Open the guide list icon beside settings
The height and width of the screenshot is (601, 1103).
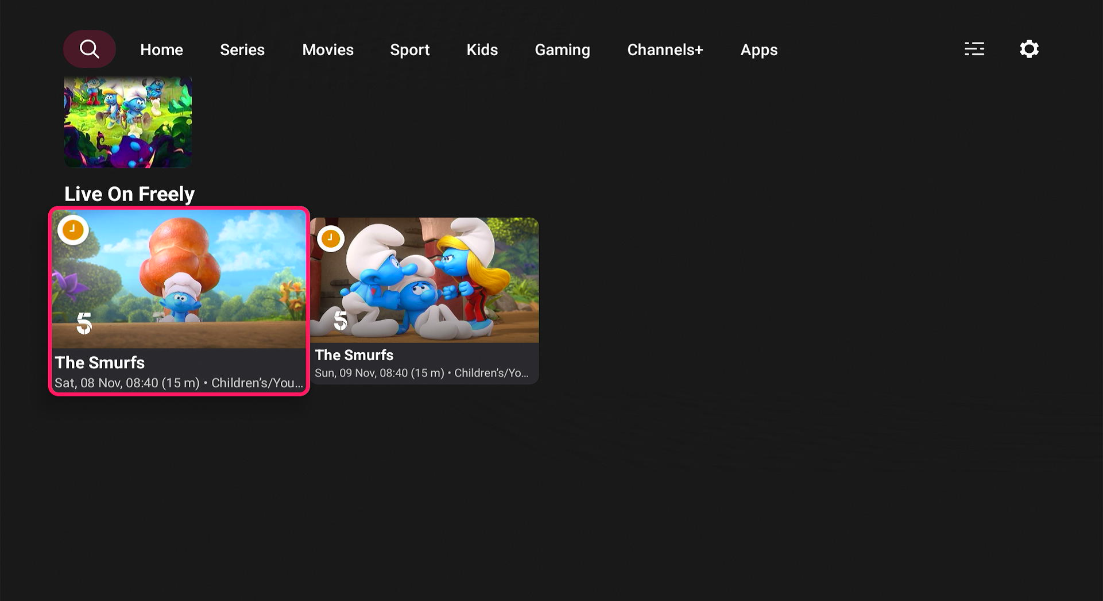tap(974, 49)
